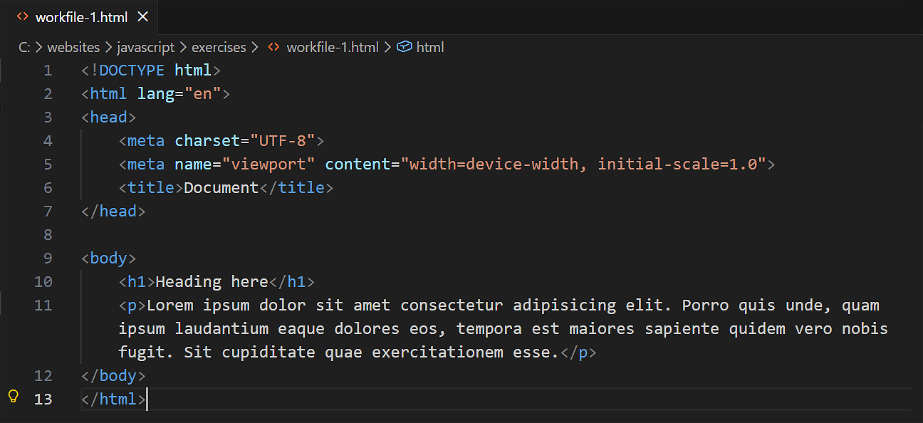Click the HTML file icon in the tab
This screenshot has height=423, width=923.
(x=23, y=17)
